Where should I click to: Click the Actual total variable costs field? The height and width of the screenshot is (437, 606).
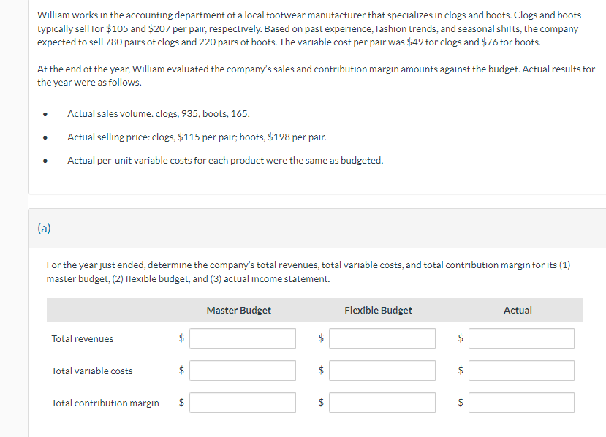pos(520,370)
